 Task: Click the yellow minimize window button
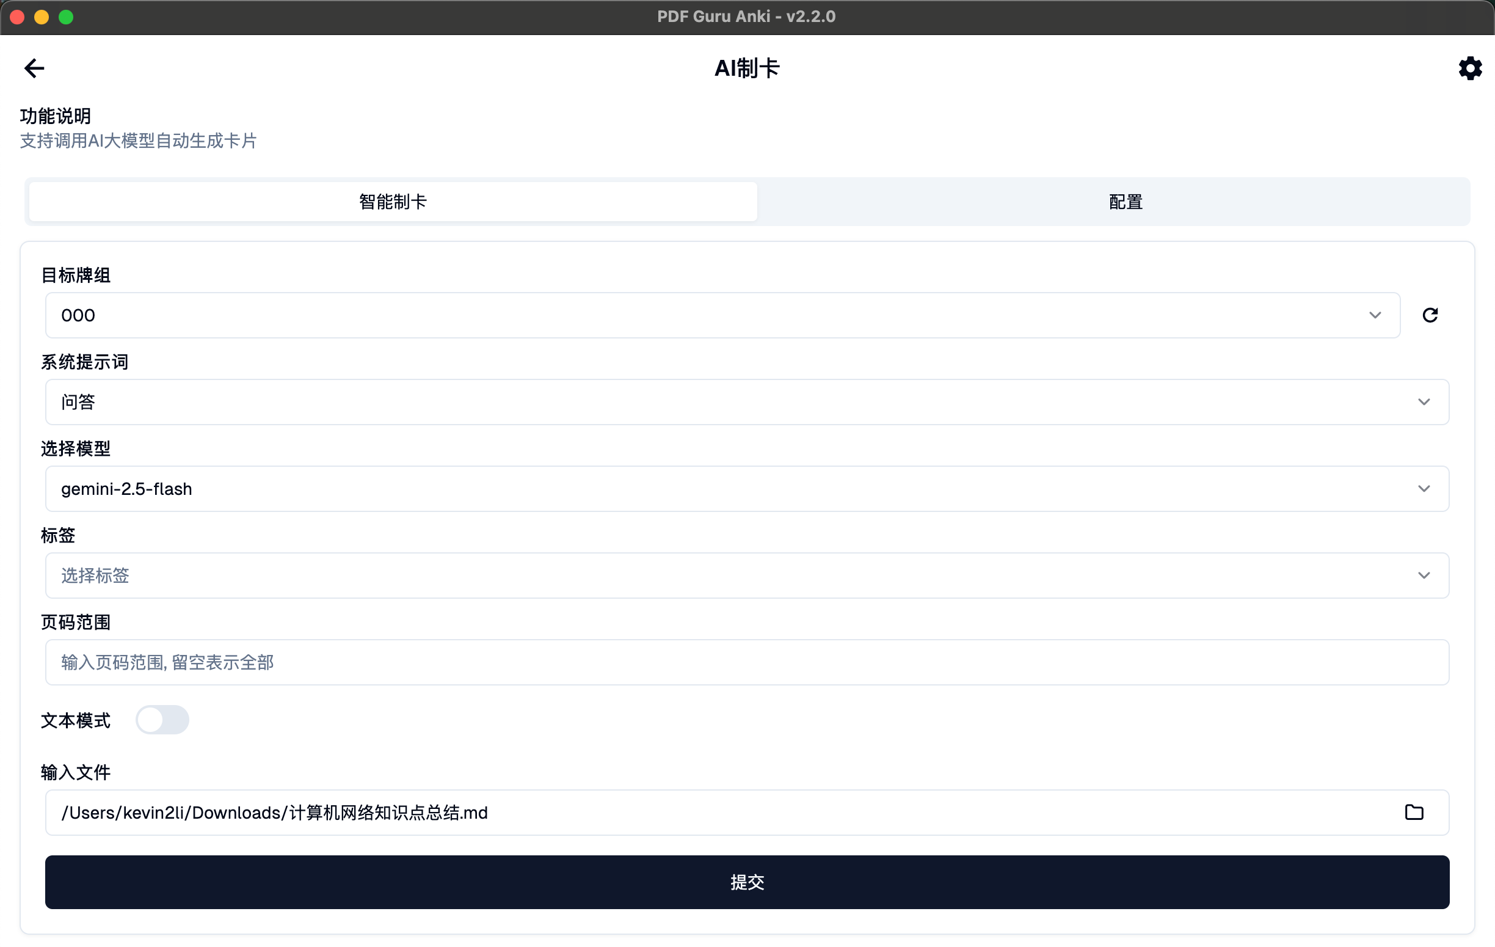[42, 16]
